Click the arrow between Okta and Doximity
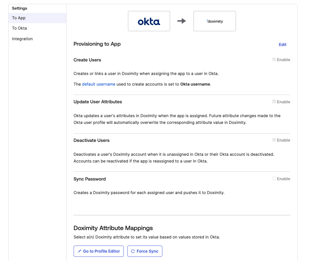 pyautogui.click(x=182, y=21)
